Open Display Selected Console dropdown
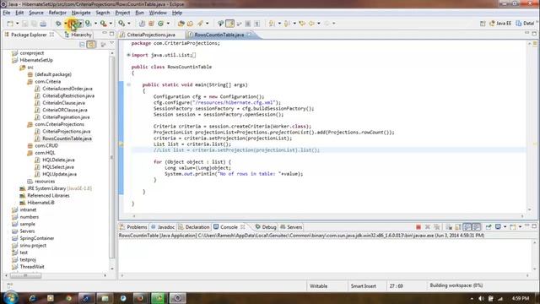 coord(505,227)
